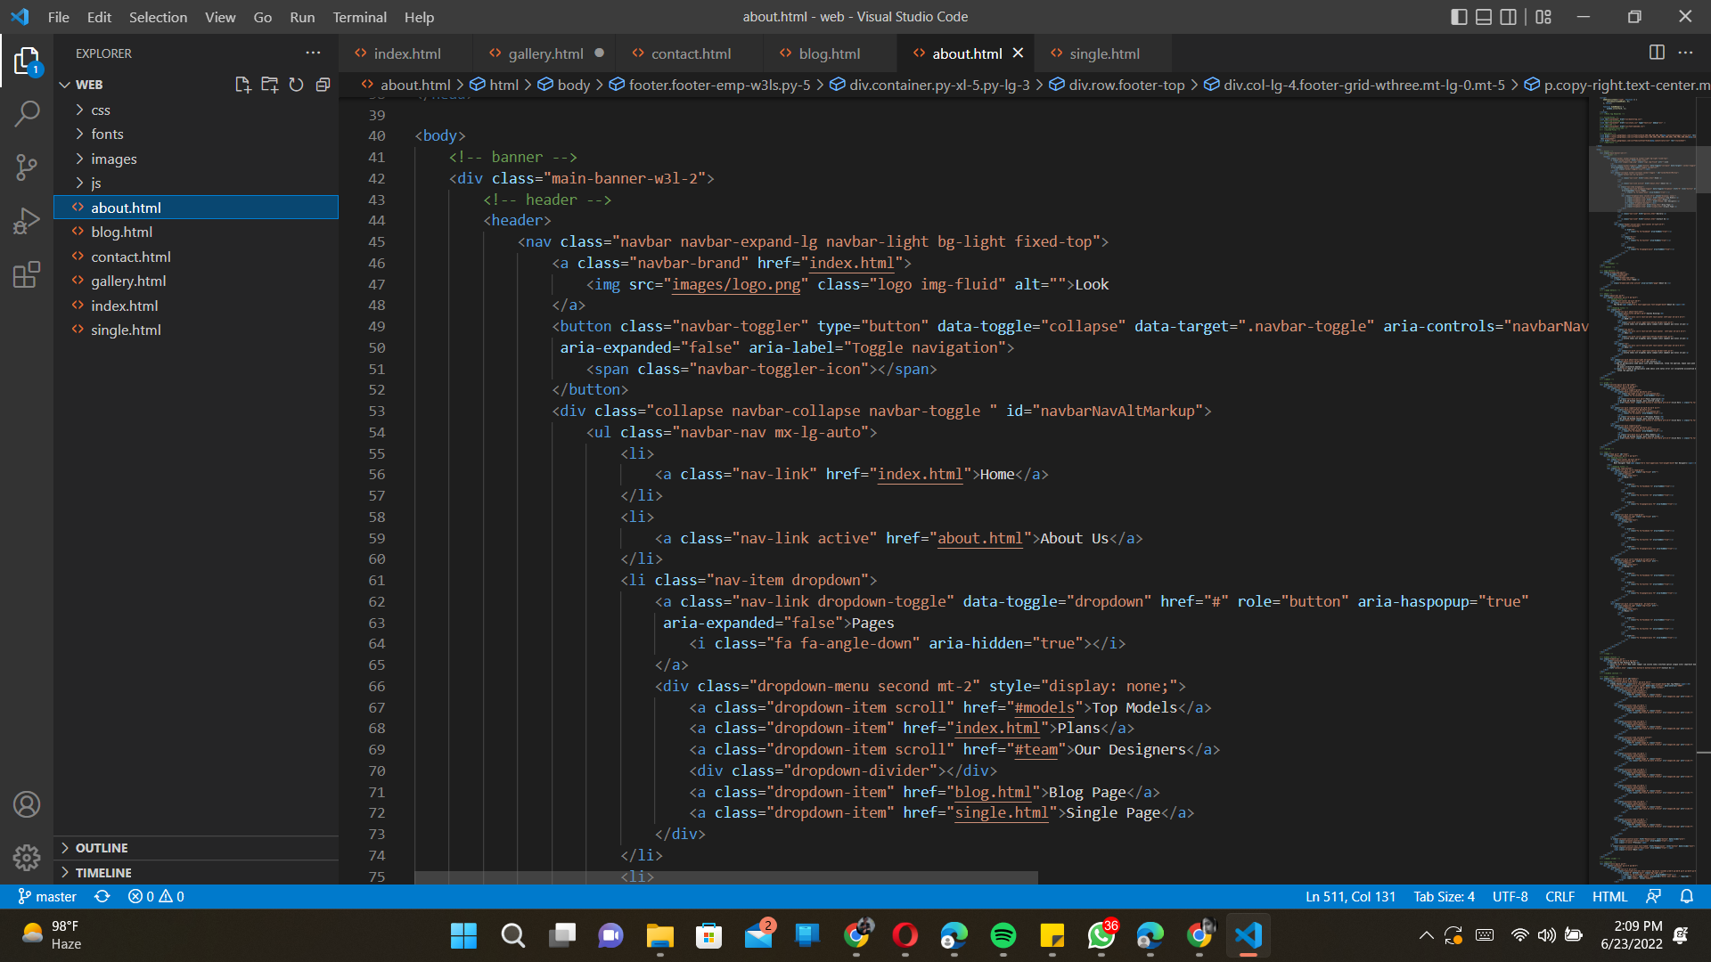
Task: Open the Manage settings gear
Action: tap(27, 857)
